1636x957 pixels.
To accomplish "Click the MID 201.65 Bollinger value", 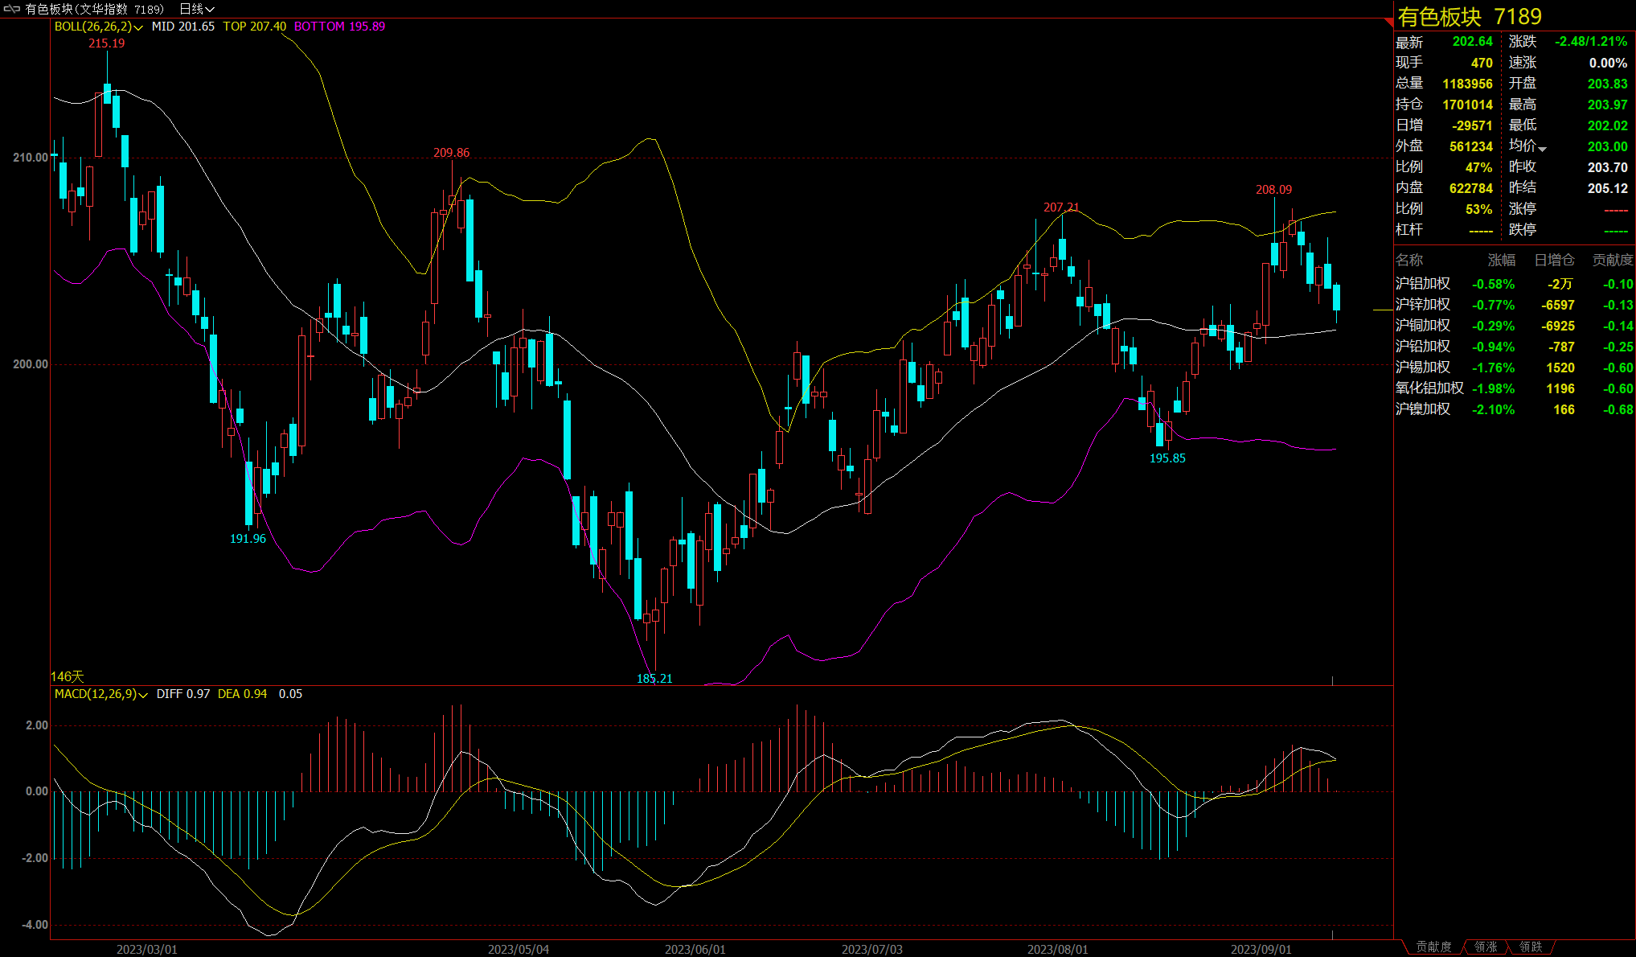I will click(183, 27).
